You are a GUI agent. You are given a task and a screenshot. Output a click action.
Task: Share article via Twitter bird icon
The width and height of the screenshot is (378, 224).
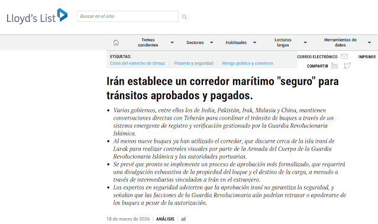pyautogui.click(x=347, y=66)
